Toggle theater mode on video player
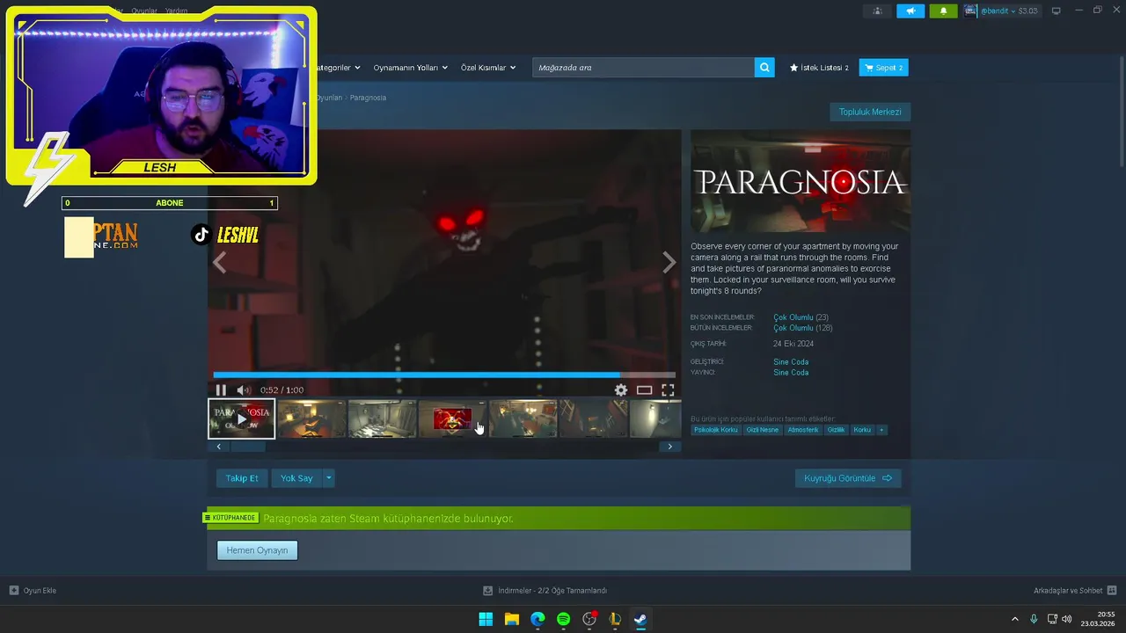Viewport: 1126px width, 633px height. tap(644, 390)
